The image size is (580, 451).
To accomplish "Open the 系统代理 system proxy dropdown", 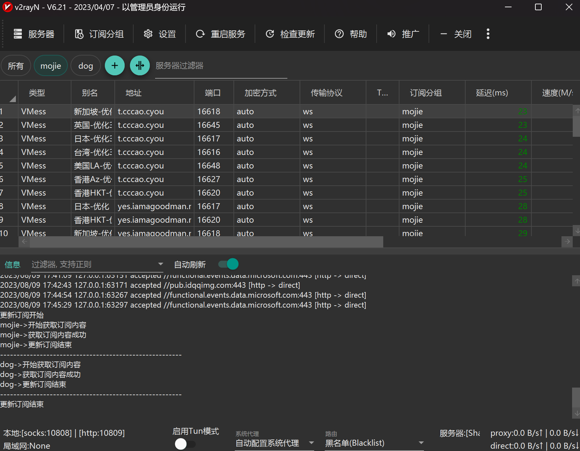I will 274,443.
